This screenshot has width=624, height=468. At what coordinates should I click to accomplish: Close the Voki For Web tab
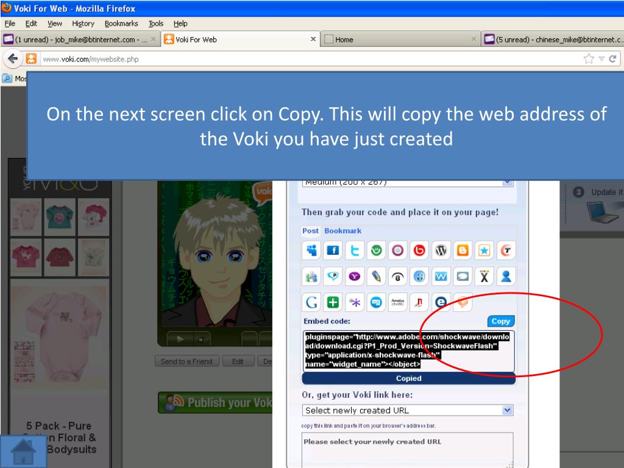click(313, 39)
